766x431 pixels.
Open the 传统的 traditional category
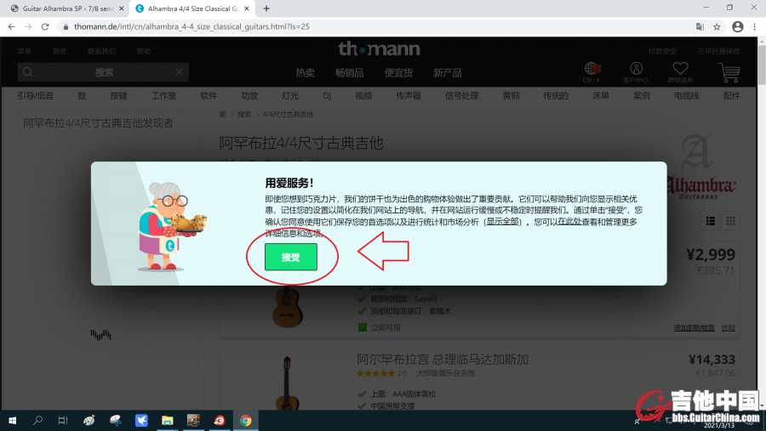pos(556,96)
